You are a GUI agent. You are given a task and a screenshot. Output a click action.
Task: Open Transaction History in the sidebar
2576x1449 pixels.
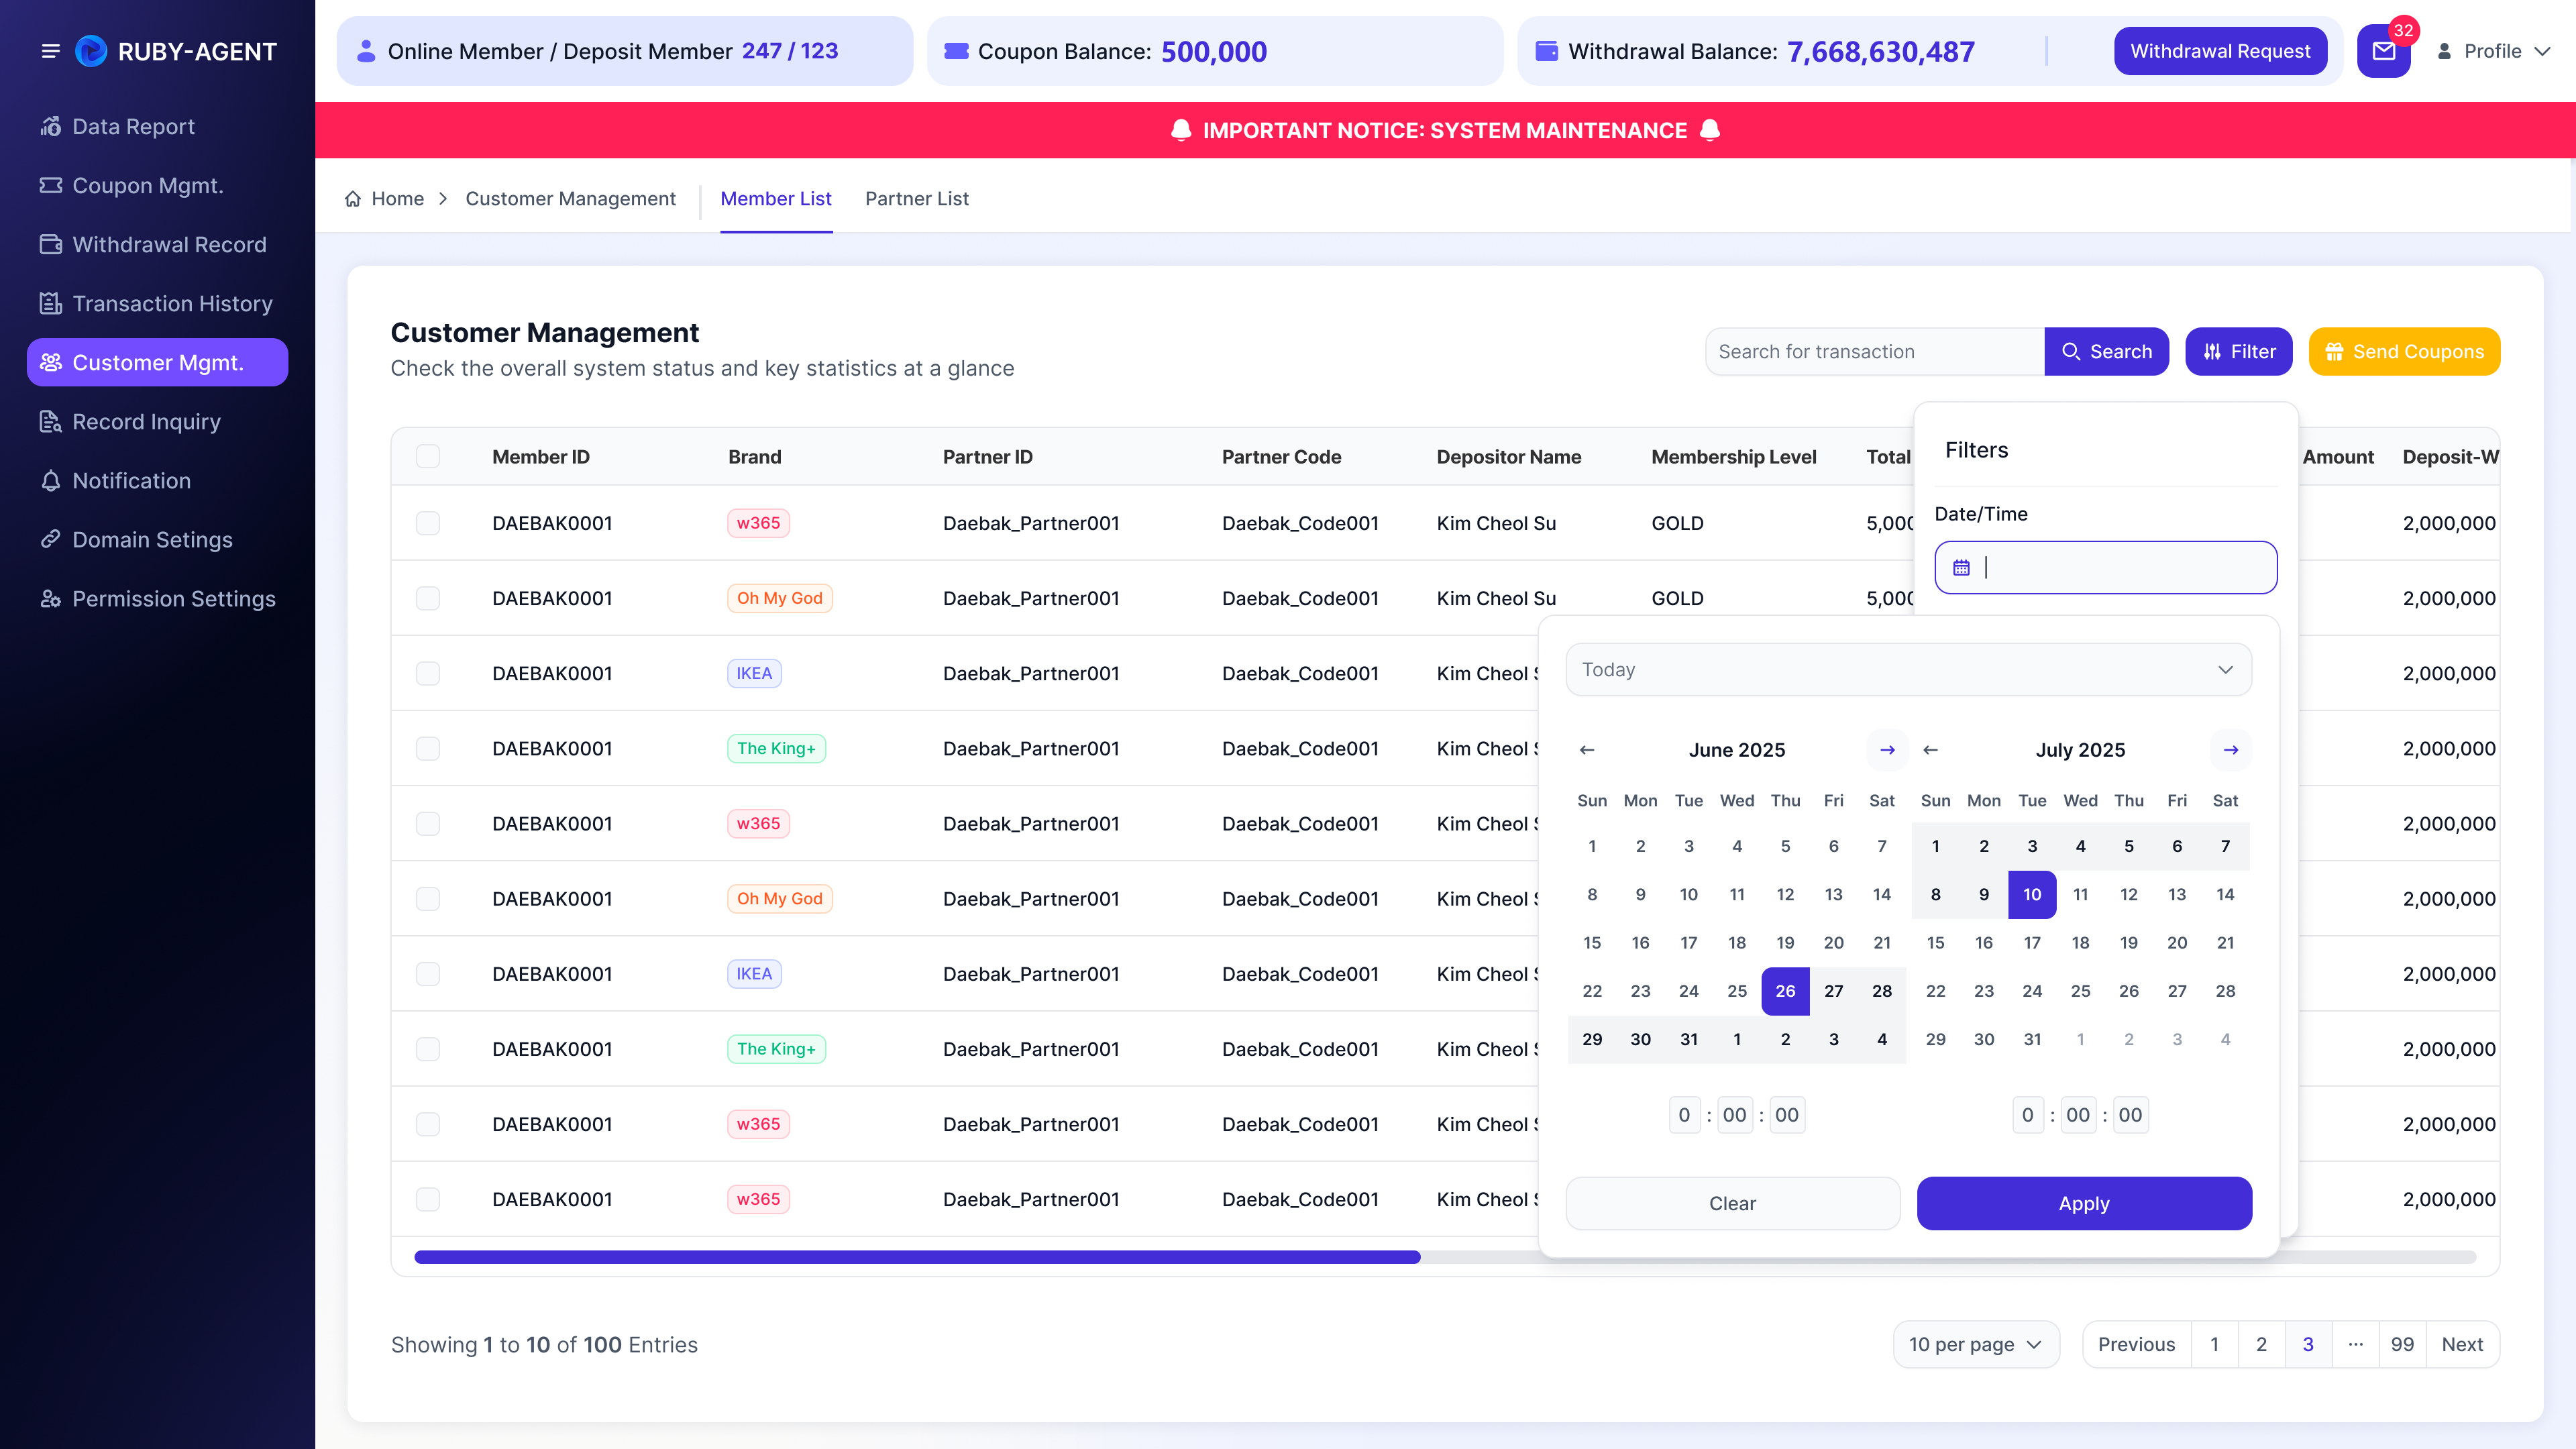pos(158,303)
